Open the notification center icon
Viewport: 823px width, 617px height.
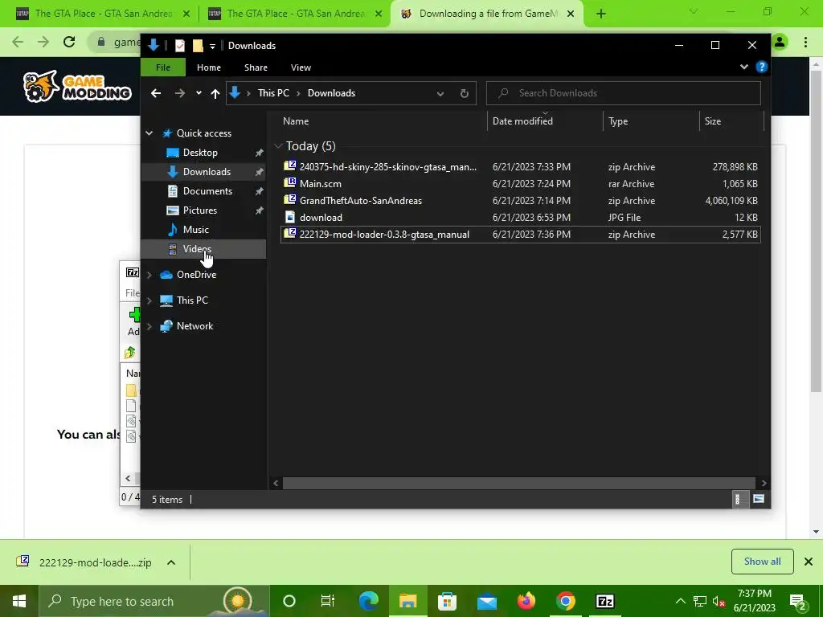tap(798, 602)
